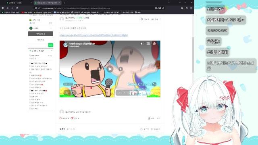Click the dark cafe join button in the sidebar
Image resolution: width=258 pixels, height=145 pixels.
point(40,34)
